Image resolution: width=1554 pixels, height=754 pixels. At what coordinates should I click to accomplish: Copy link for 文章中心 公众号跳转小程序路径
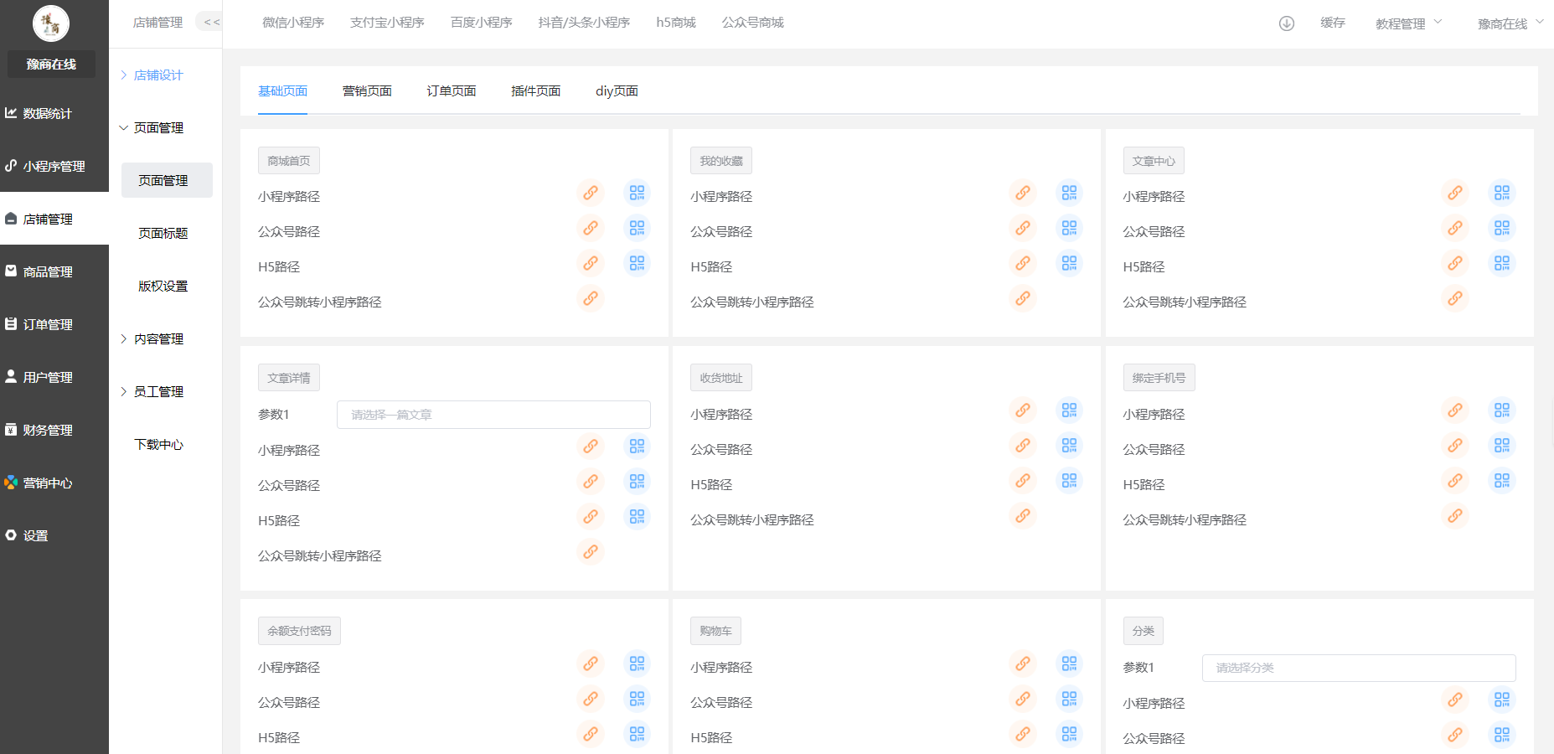coord(1455,298)
